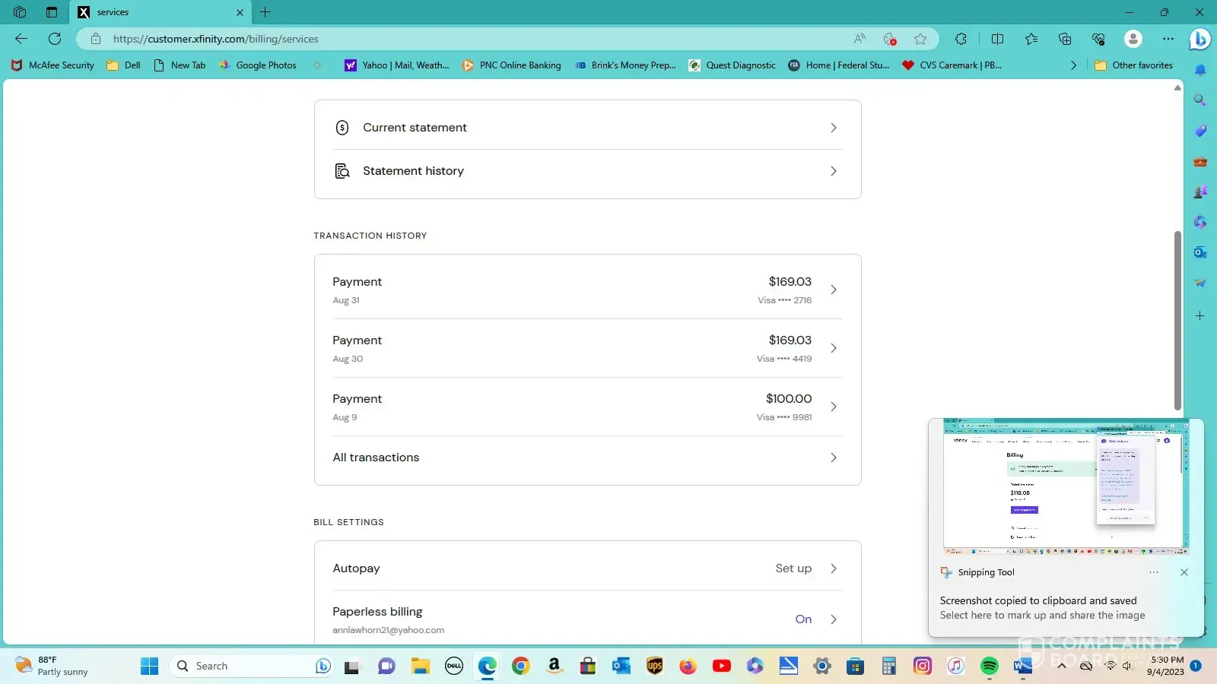Open the blocked cookies indicator

coord(890,39)
